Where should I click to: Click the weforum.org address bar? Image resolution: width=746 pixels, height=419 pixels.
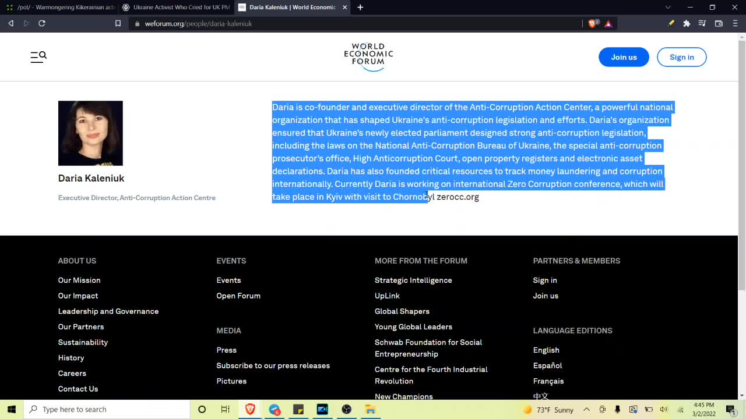356,24
